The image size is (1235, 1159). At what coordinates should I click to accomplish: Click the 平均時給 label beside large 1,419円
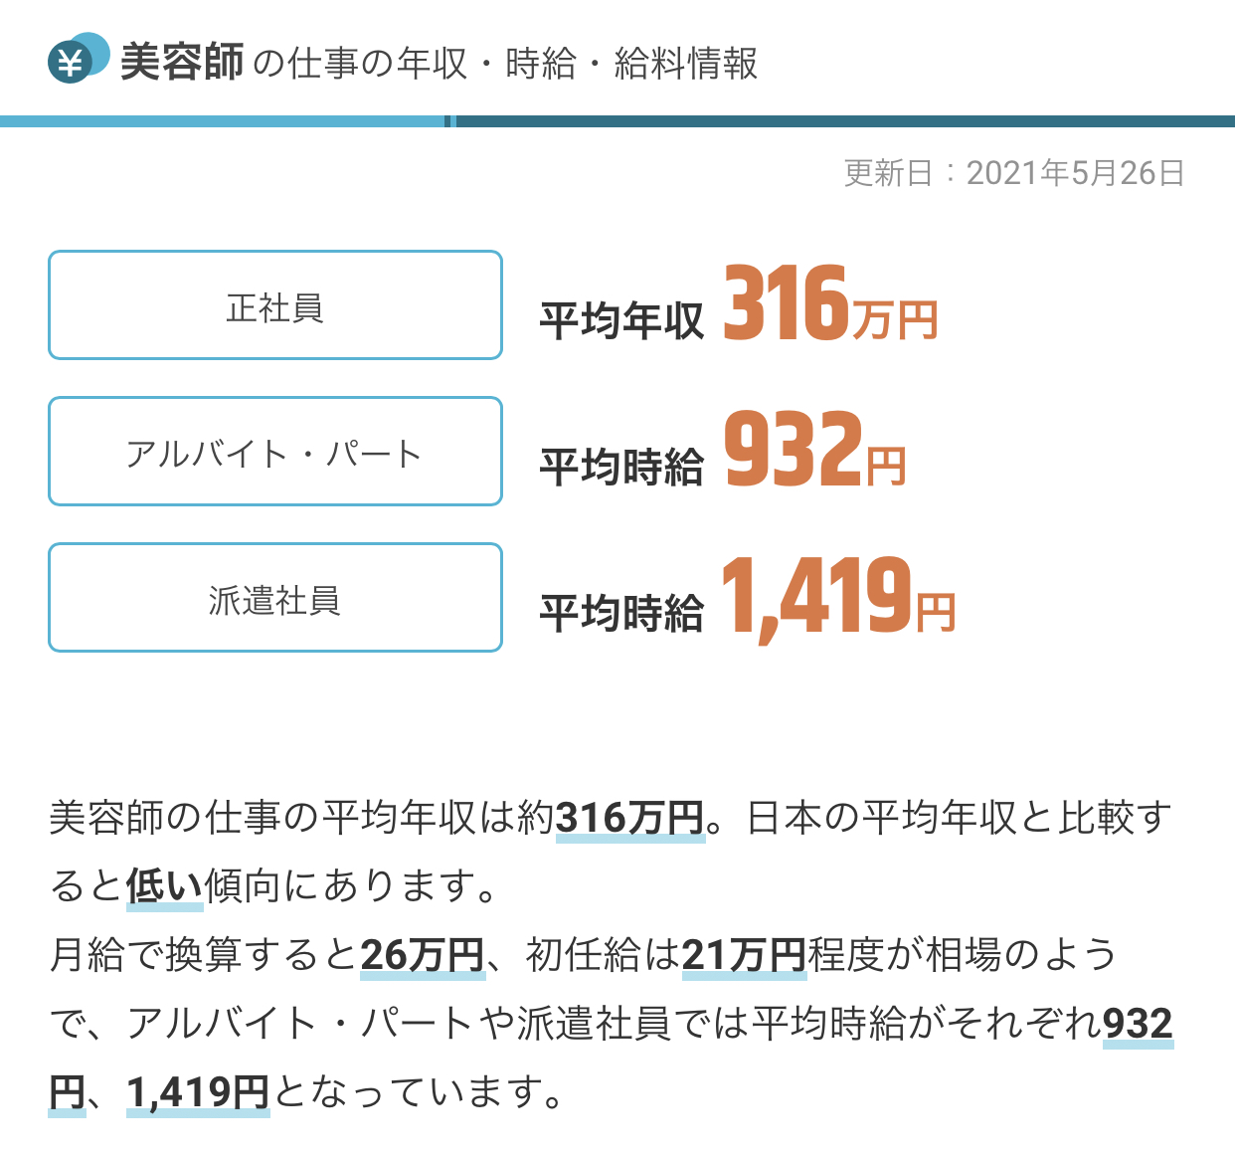621,613
